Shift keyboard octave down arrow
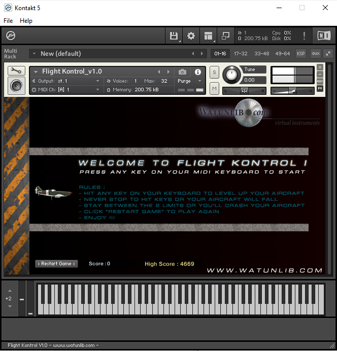Image resolution: width=337 pixels, height=351 pixels. point(10,306)
